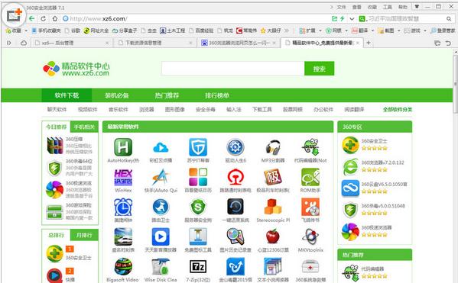
Task: Open the Stereoscopic Player blocks icon
Action: pyautogui.click(x=273, y=207)
